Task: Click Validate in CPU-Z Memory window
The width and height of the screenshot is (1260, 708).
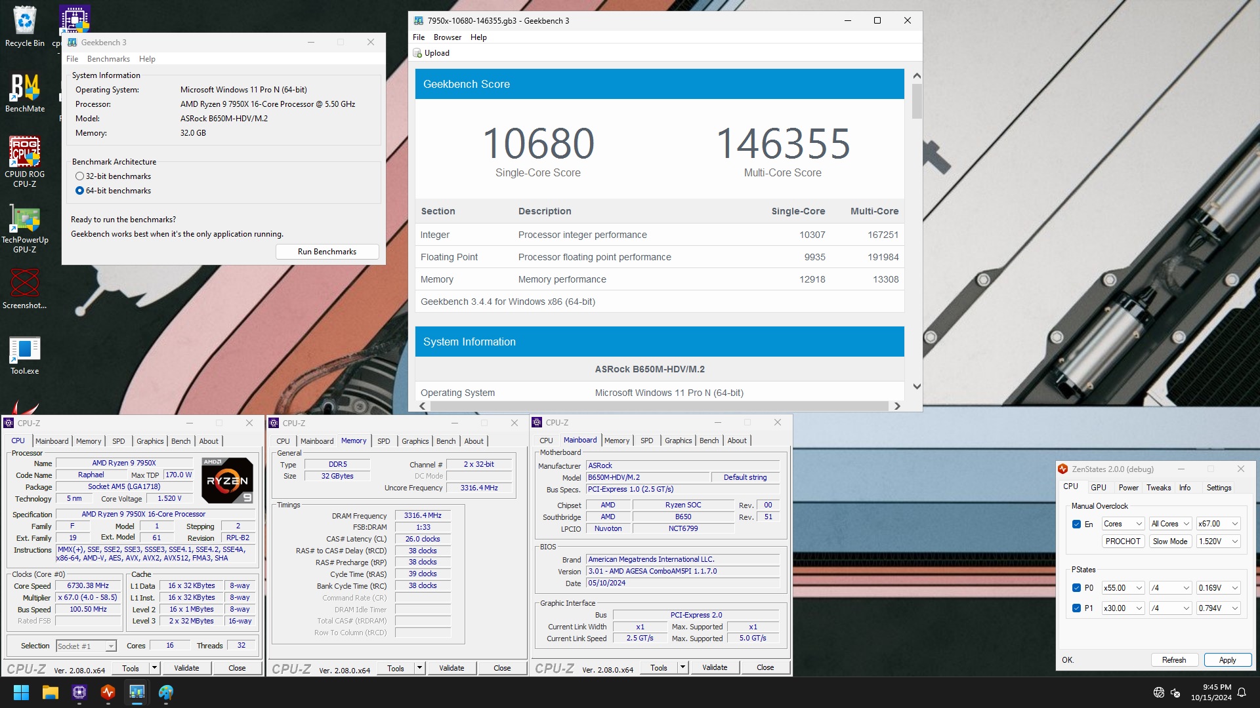Action: [x=451, y=668]
